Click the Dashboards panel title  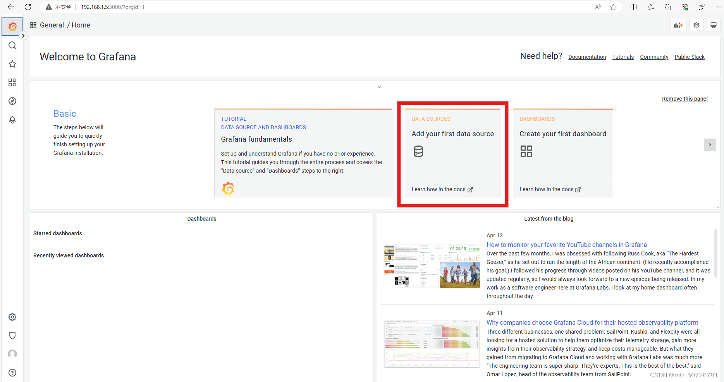coord(202,219)
